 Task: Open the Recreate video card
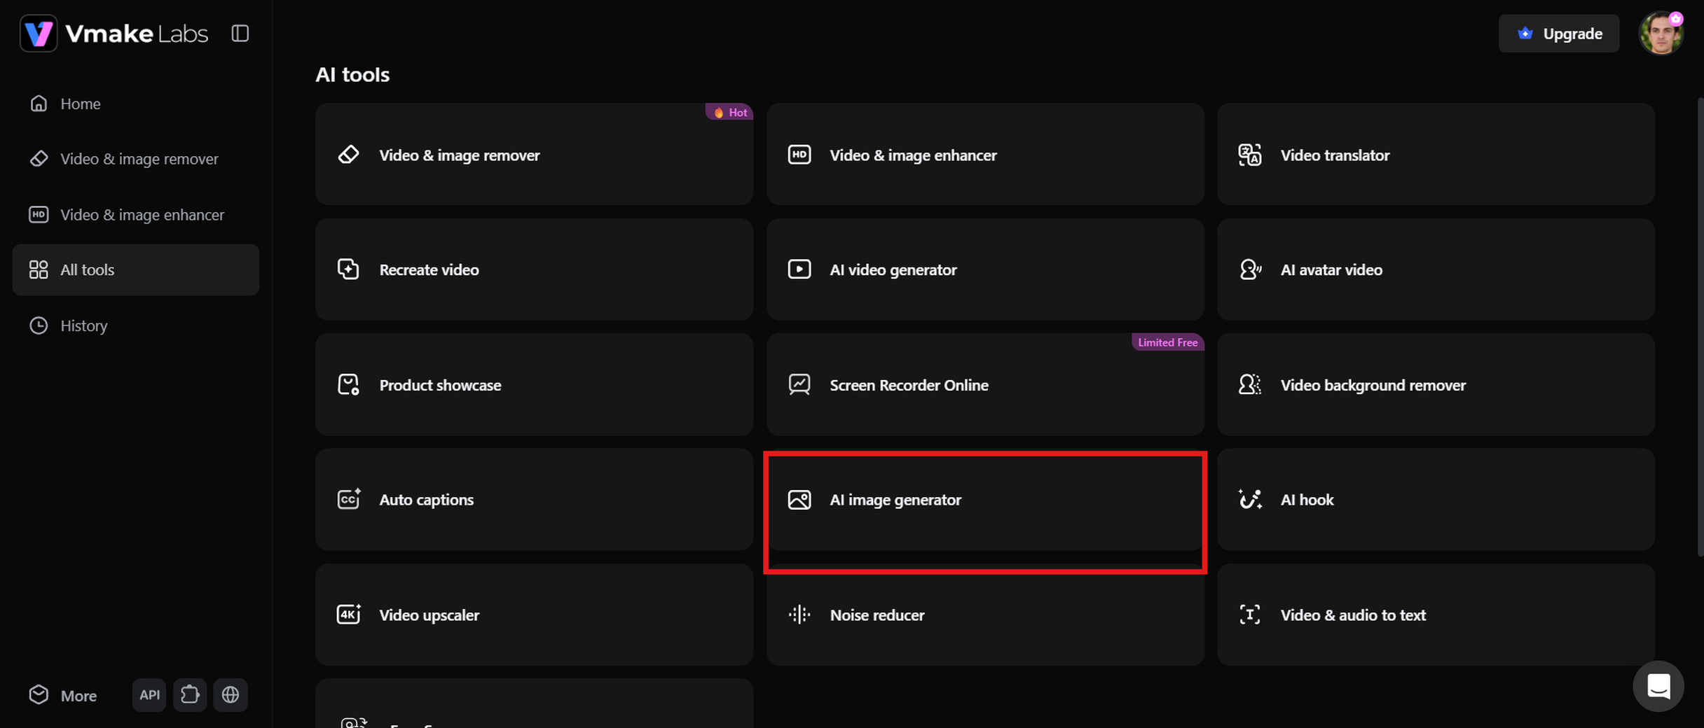[534, 269]
